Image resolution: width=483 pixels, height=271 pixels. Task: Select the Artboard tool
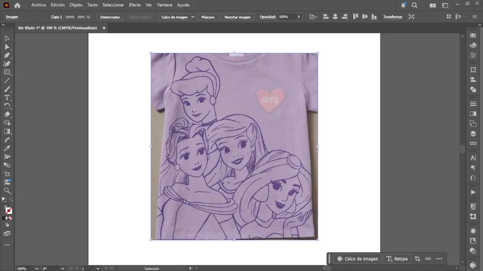tap(7, 174)
